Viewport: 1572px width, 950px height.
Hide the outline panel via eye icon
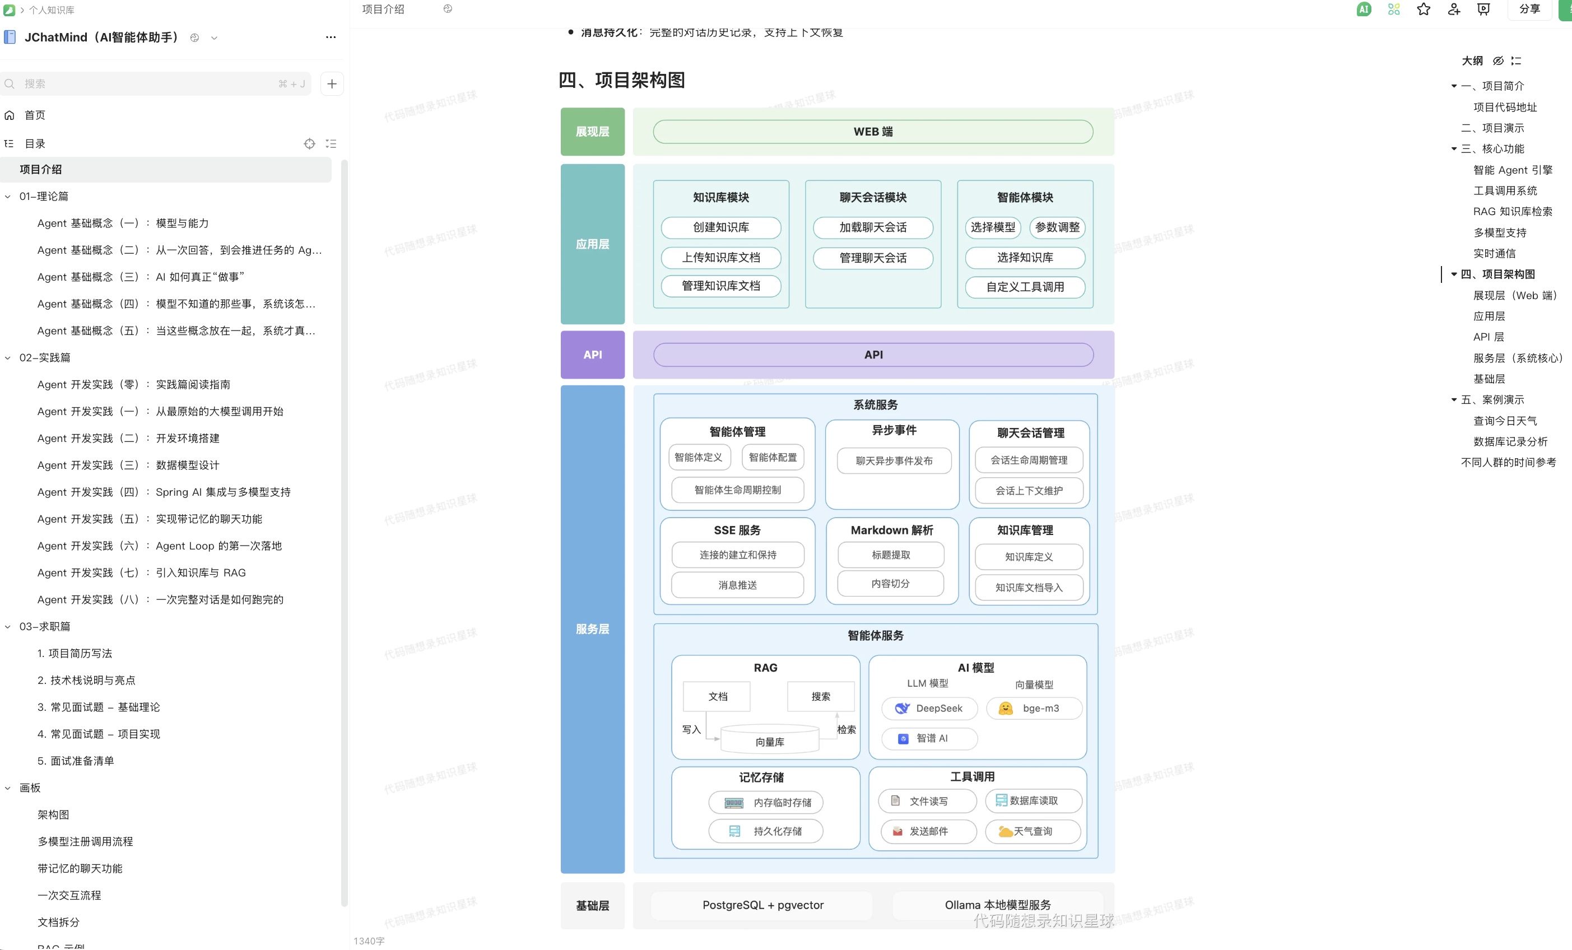point(1498,60)
